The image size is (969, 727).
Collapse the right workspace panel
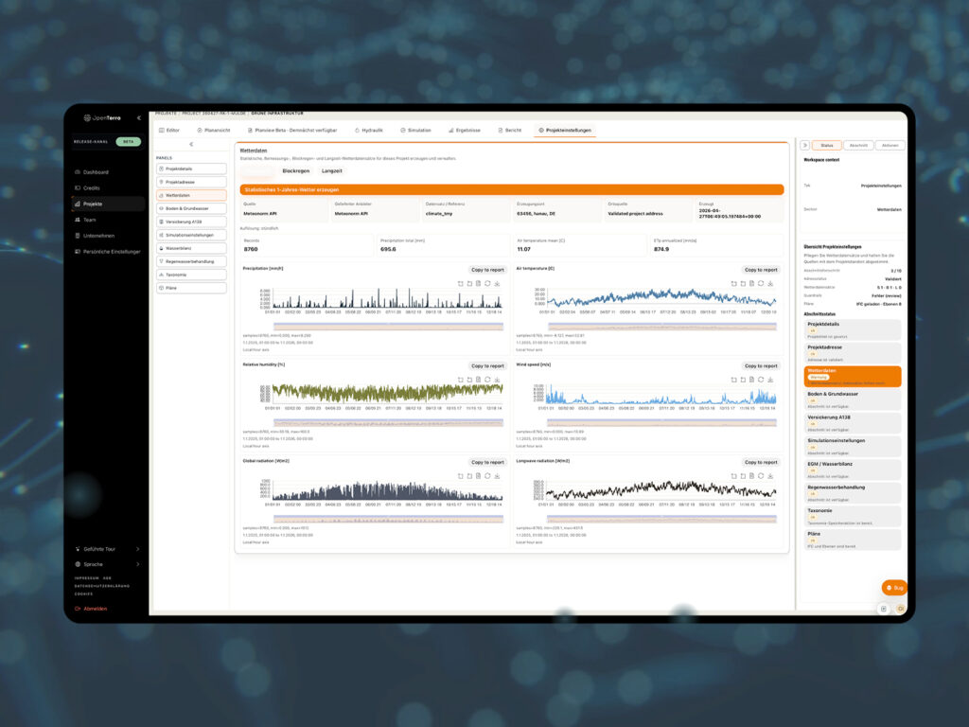click(804, 145)
